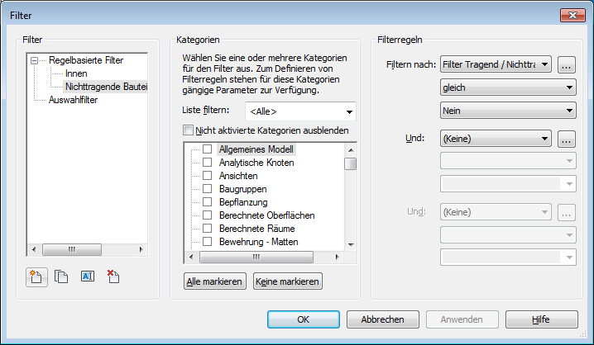Click Alle markieren button
This screenshot has width=594, height=345.
pos(214,281)
